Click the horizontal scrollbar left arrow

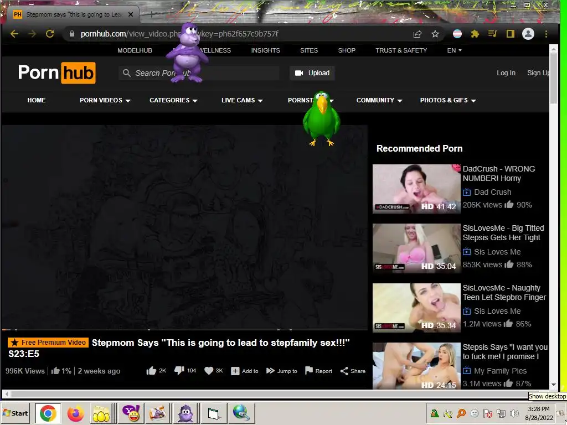point(6,394)
